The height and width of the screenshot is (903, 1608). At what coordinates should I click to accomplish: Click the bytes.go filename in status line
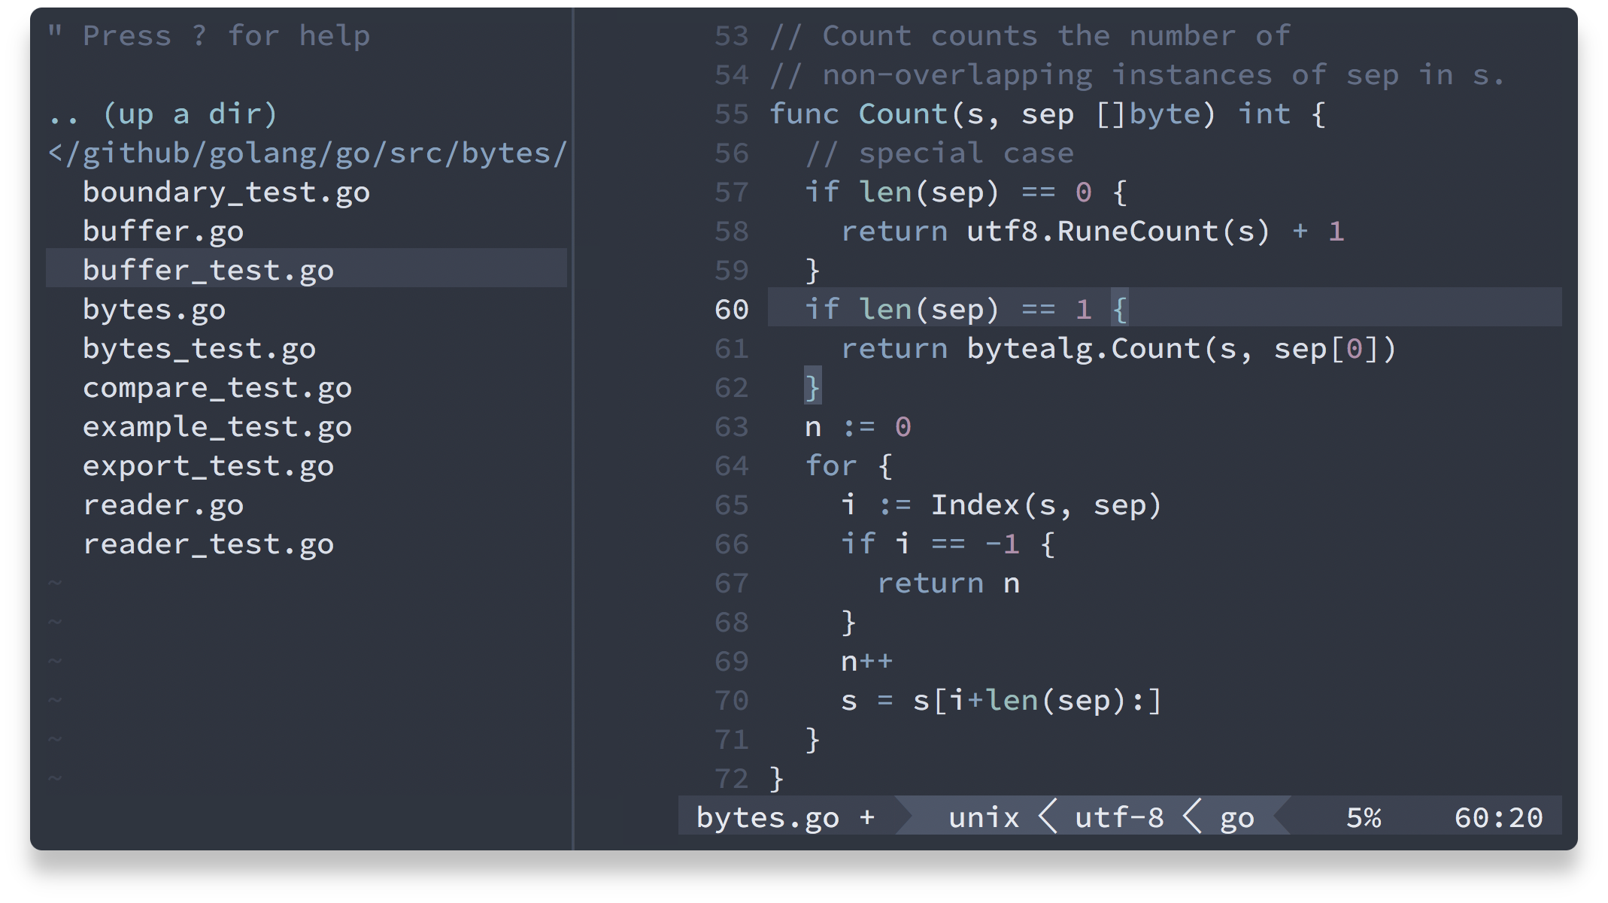point(767,817)
